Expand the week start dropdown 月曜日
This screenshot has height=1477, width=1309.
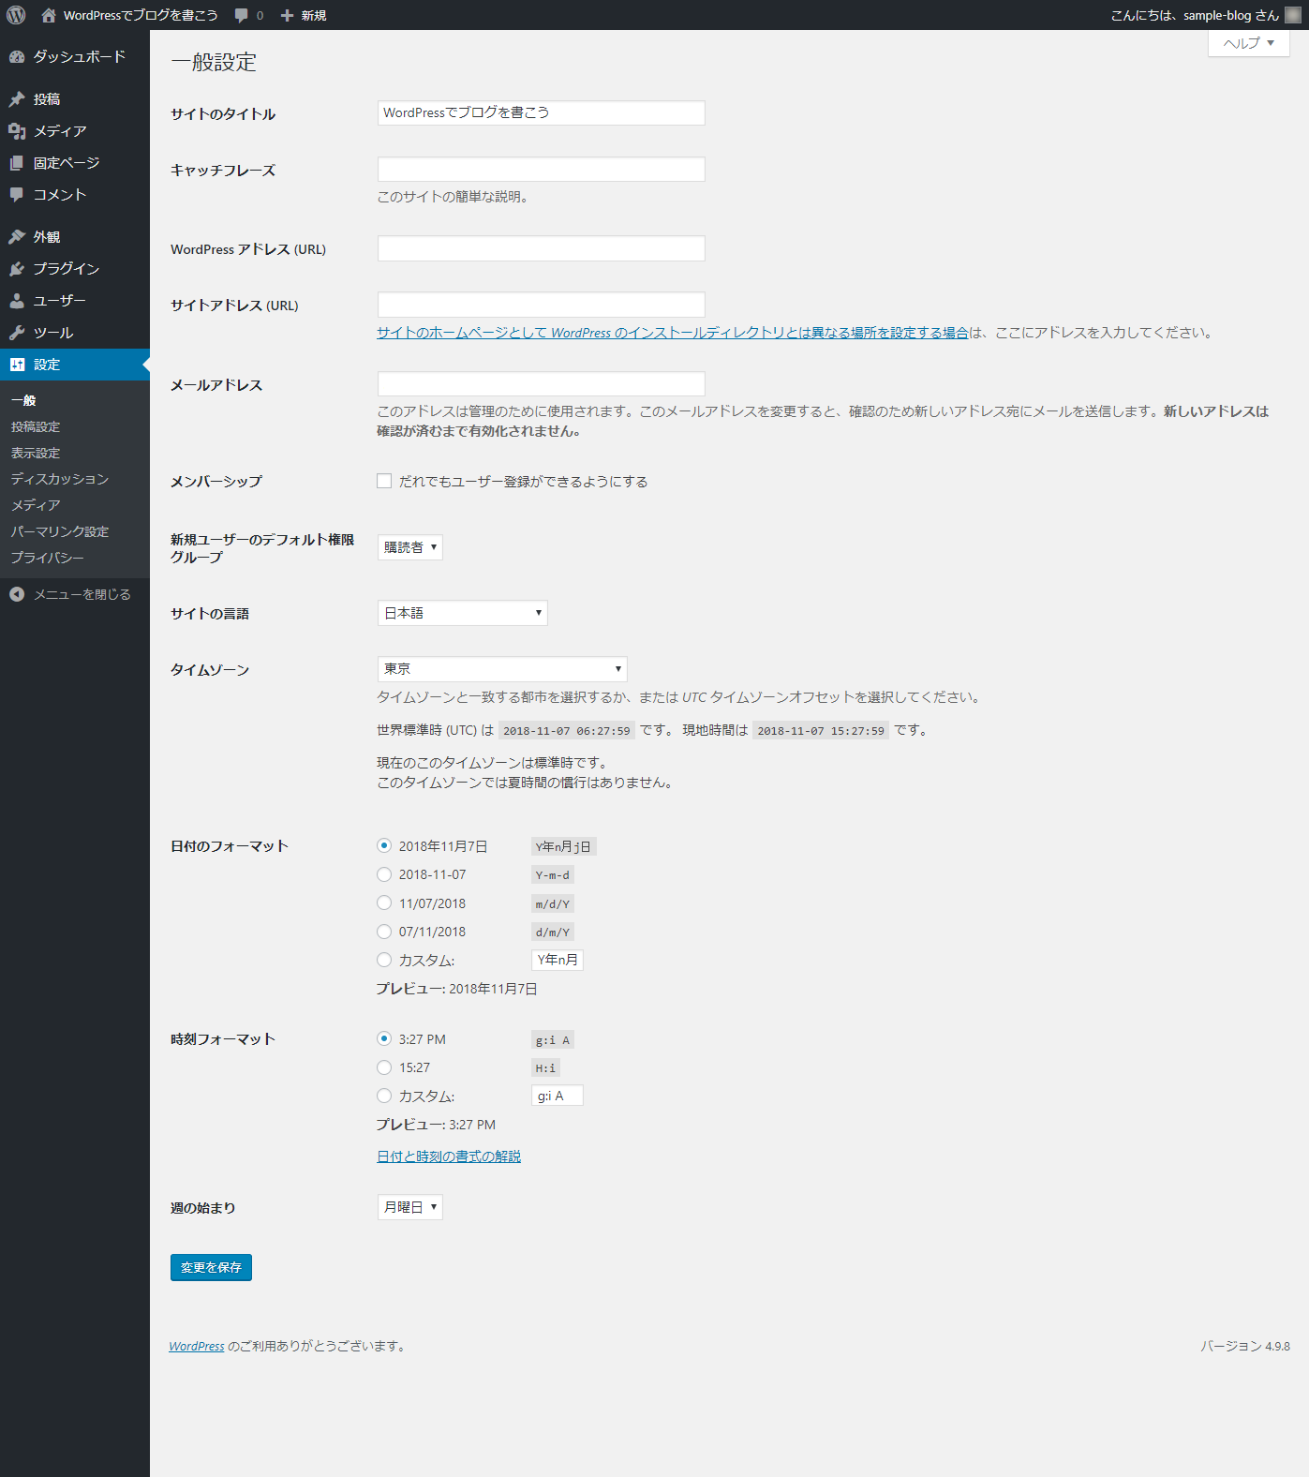coord(409,1207)
